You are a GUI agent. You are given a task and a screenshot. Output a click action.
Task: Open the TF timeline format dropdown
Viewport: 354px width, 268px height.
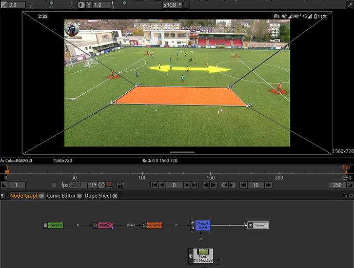pyautogui.click(x=92, y=185)
